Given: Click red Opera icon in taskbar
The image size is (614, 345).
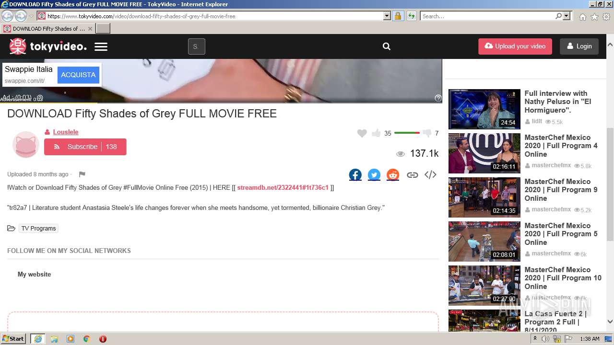Looking at the screenshot, I should pyautogui.click(x=103, y=339).
